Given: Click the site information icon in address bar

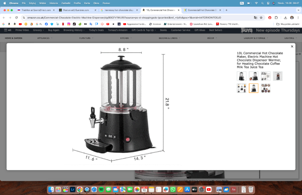Looking at the screenshot, I should pos(24,18).
